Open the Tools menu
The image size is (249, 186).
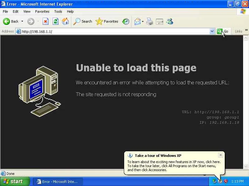58,11
